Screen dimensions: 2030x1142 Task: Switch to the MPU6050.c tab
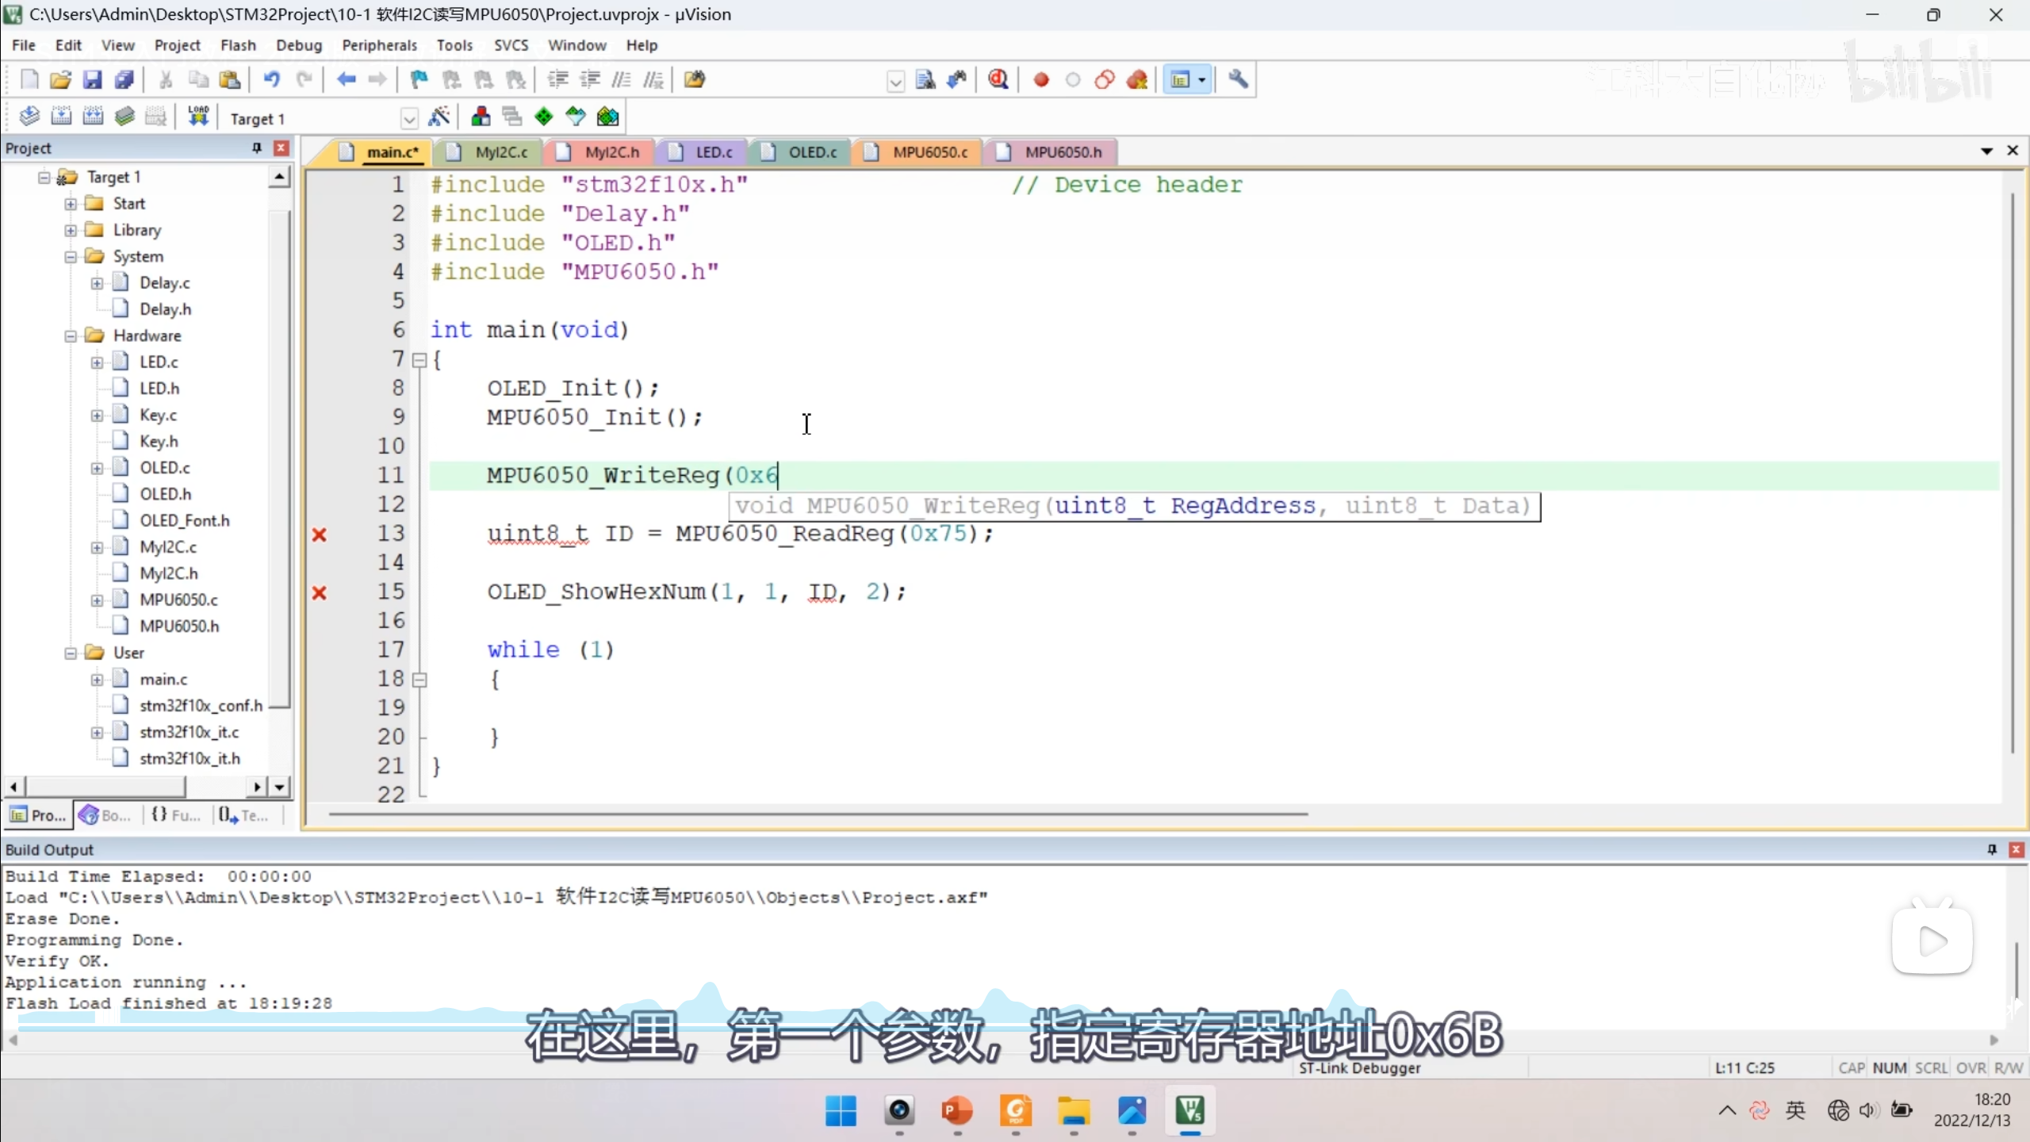[x=929, y=152]
